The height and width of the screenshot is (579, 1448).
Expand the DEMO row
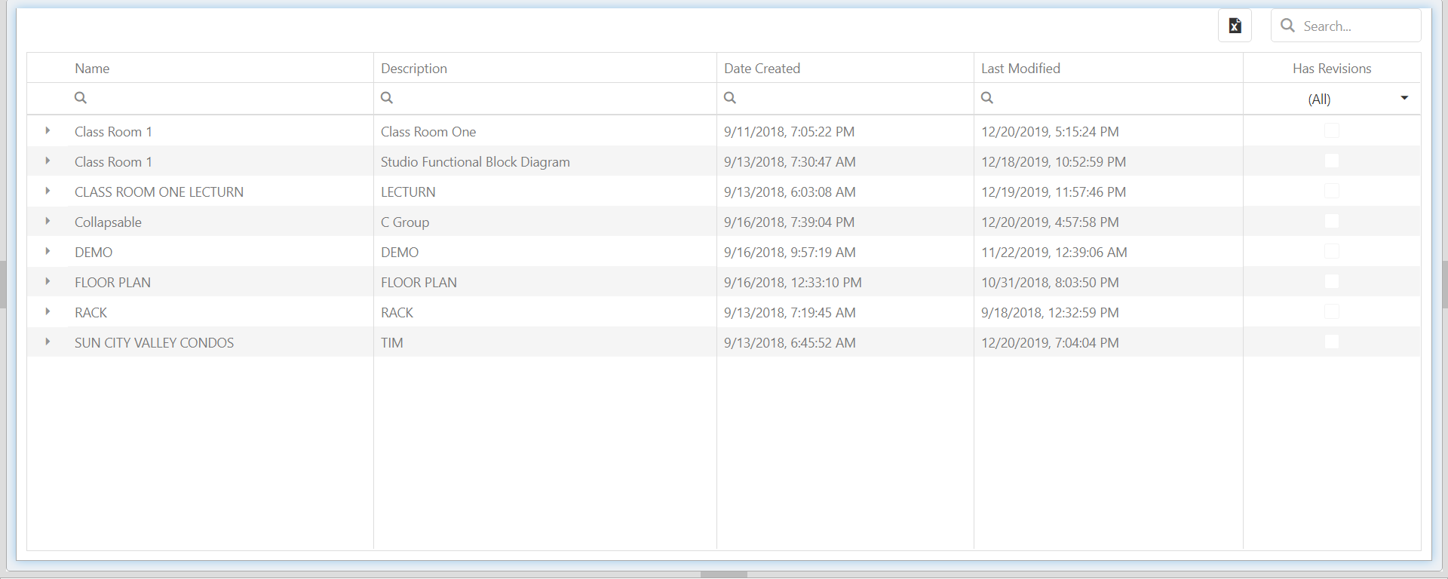48,252
